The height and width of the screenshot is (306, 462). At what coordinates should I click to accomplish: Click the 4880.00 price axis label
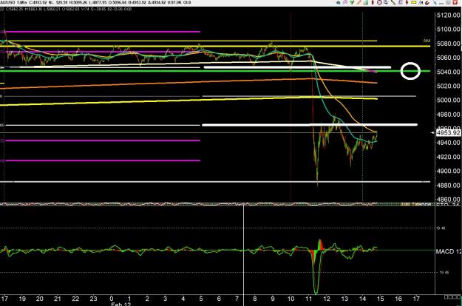[448, 185]
